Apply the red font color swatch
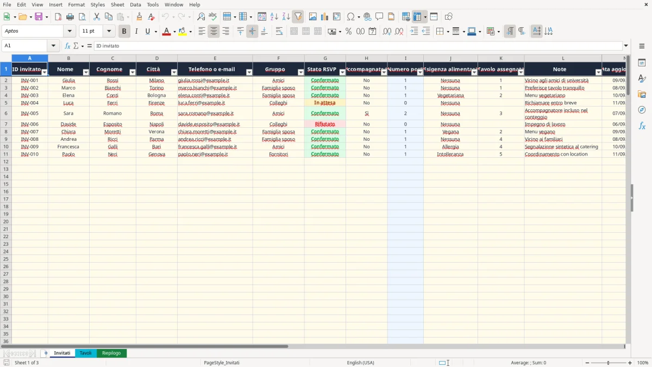This screenshot has width=652, height=367. [166, 32]
